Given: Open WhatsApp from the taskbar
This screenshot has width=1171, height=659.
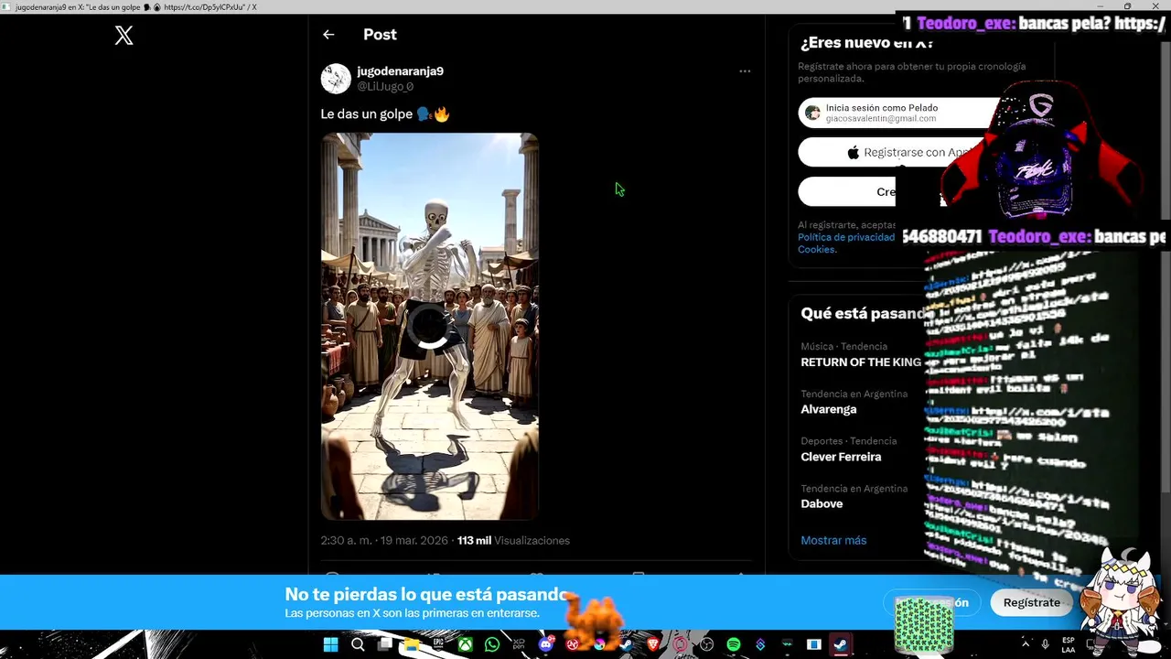Looking at the screenshot, I should coord(492,645).
